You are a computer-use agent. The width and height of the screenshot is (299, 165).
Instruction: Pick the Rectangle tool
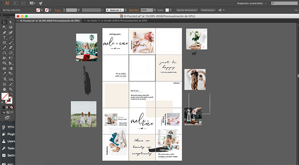4,43
